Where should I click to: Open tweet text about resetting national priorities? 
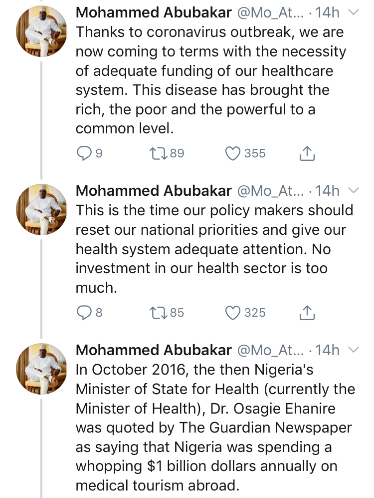214,249
